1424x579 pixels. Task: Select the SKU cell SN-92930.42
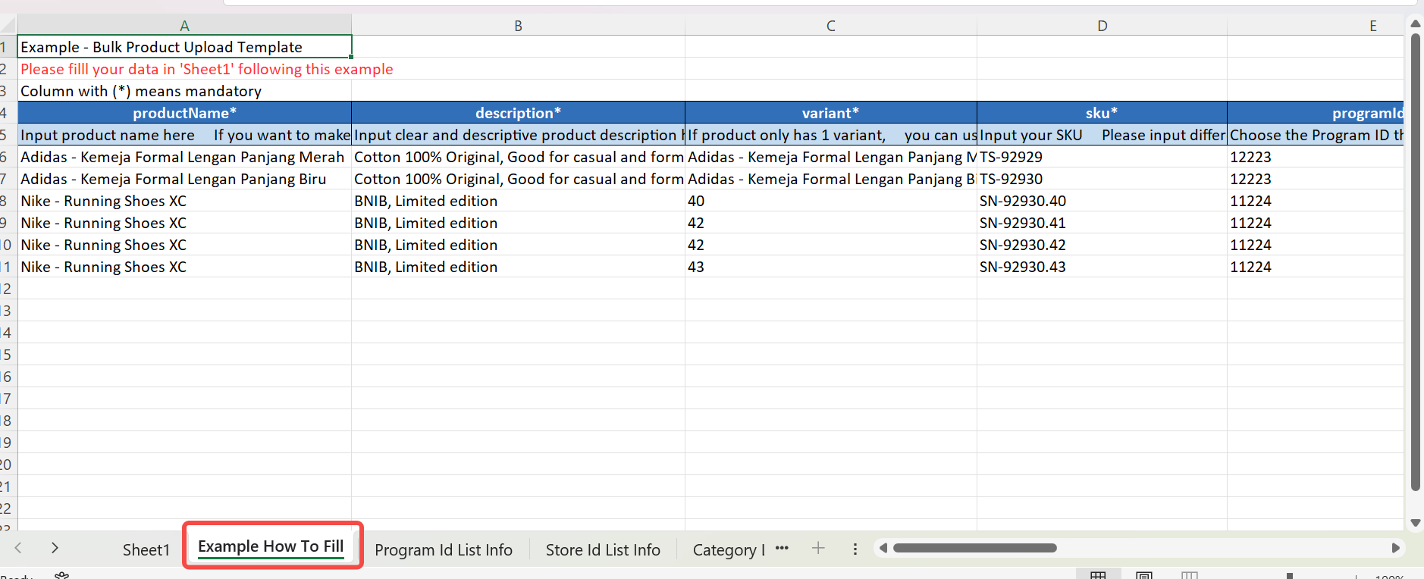(1102, 245)
